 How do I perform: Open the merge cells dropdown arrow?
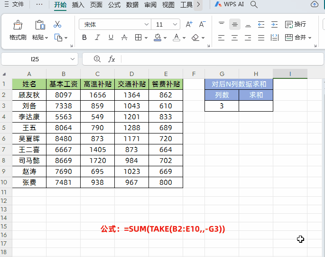(310, 38)
